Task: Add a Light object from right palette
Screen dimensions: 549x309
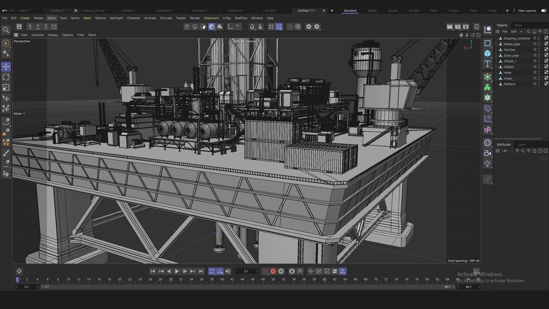Action: tap(488, 163)
